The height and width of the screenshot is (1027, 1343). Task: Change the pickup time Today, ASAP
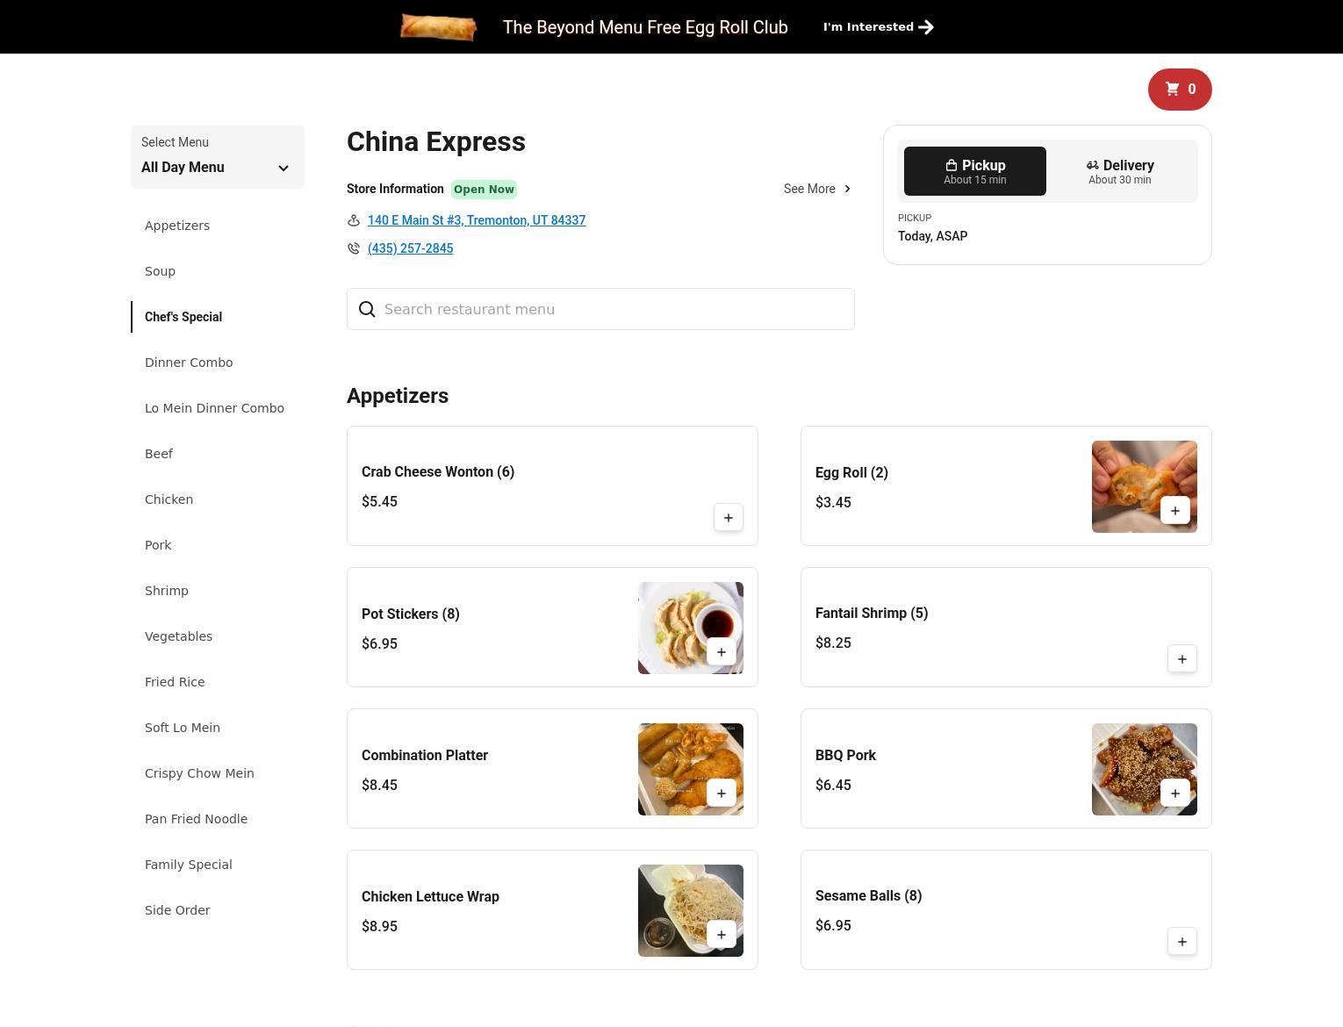click(933, 236)
